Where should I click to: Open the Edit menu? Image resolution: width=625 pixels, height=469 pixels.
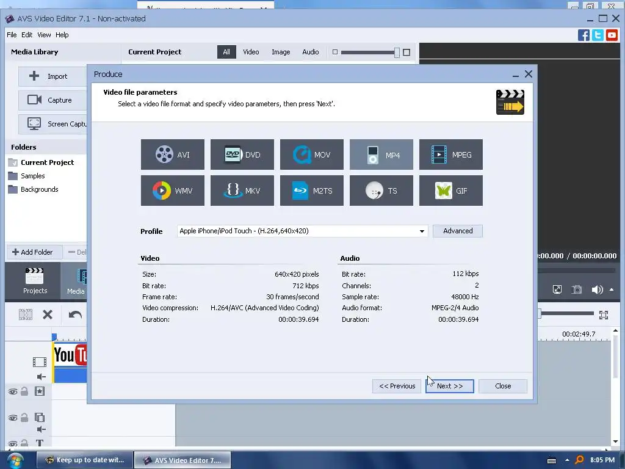pos(27,35)
